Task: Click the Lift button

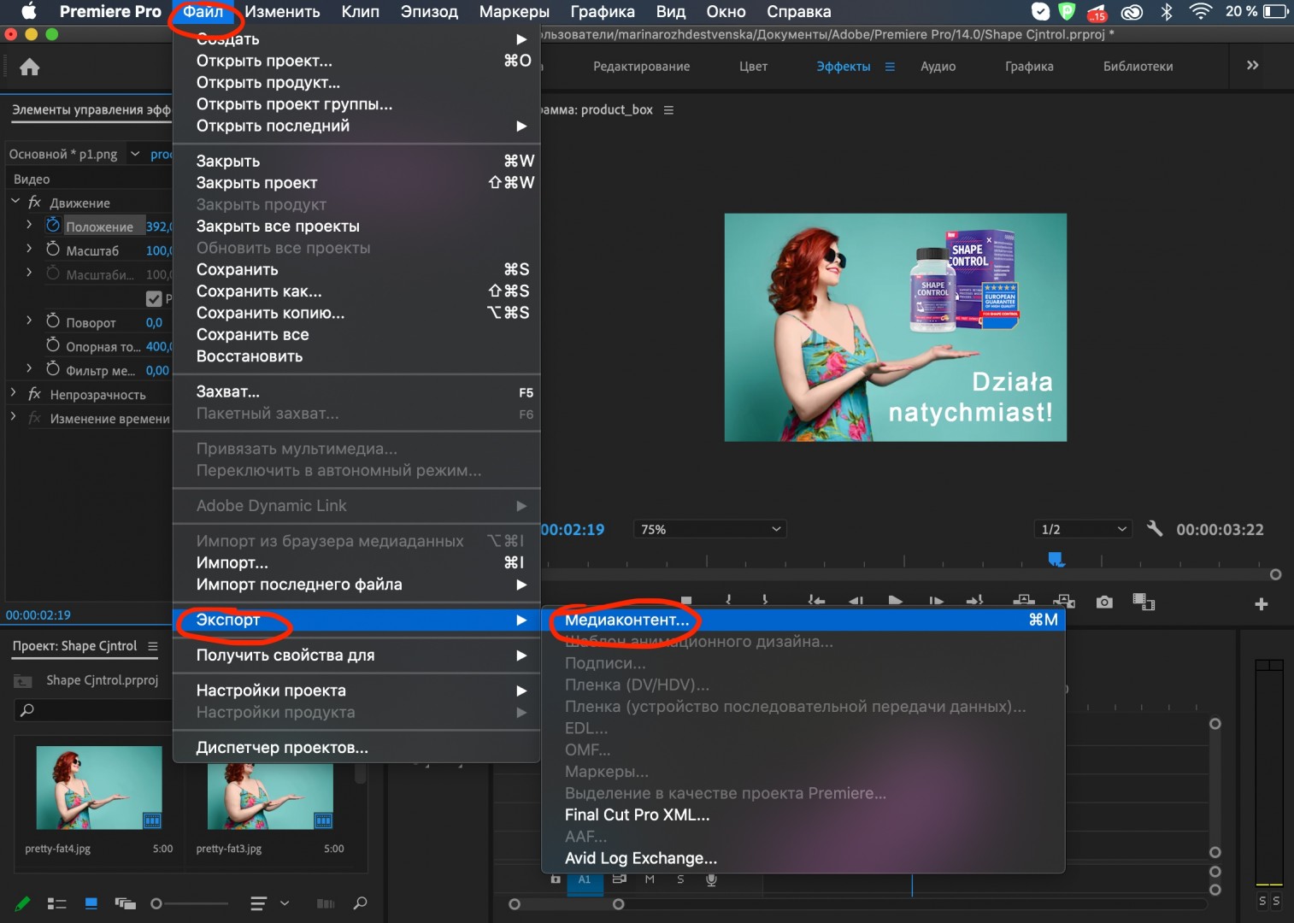Action: pos(1024,602)
